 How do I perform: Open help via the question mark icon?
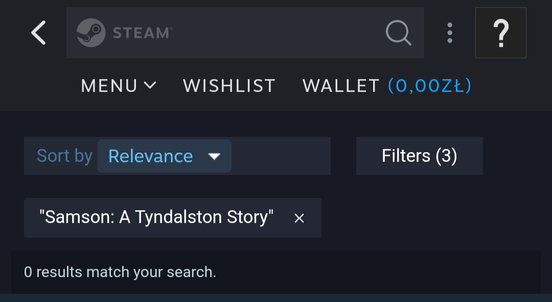501,33
